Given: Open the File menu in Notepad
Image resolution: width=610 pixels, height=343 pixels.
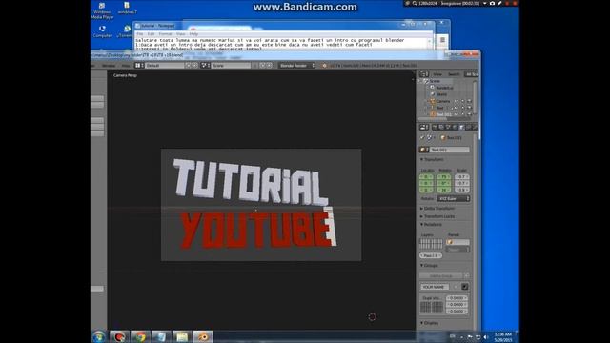Looking at the screenshot, I should pos(140,34).
